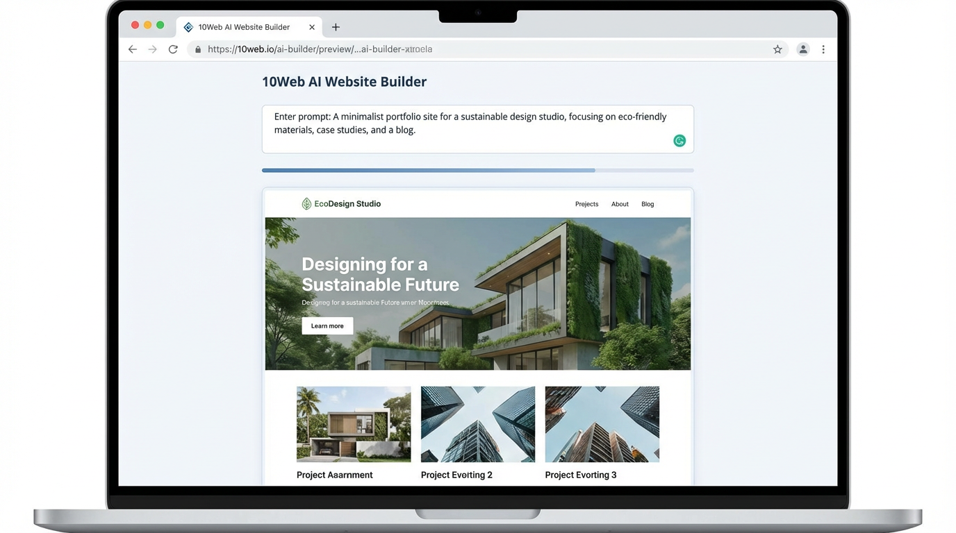View the Project Evorting 2 thumbnail
The height and width of the screenshot is (533, 956).
pos(477,423)
